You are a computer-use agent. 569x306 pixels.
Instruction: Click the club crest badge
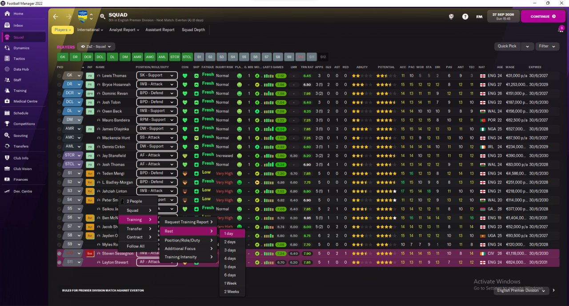click(x=83, y=16)
